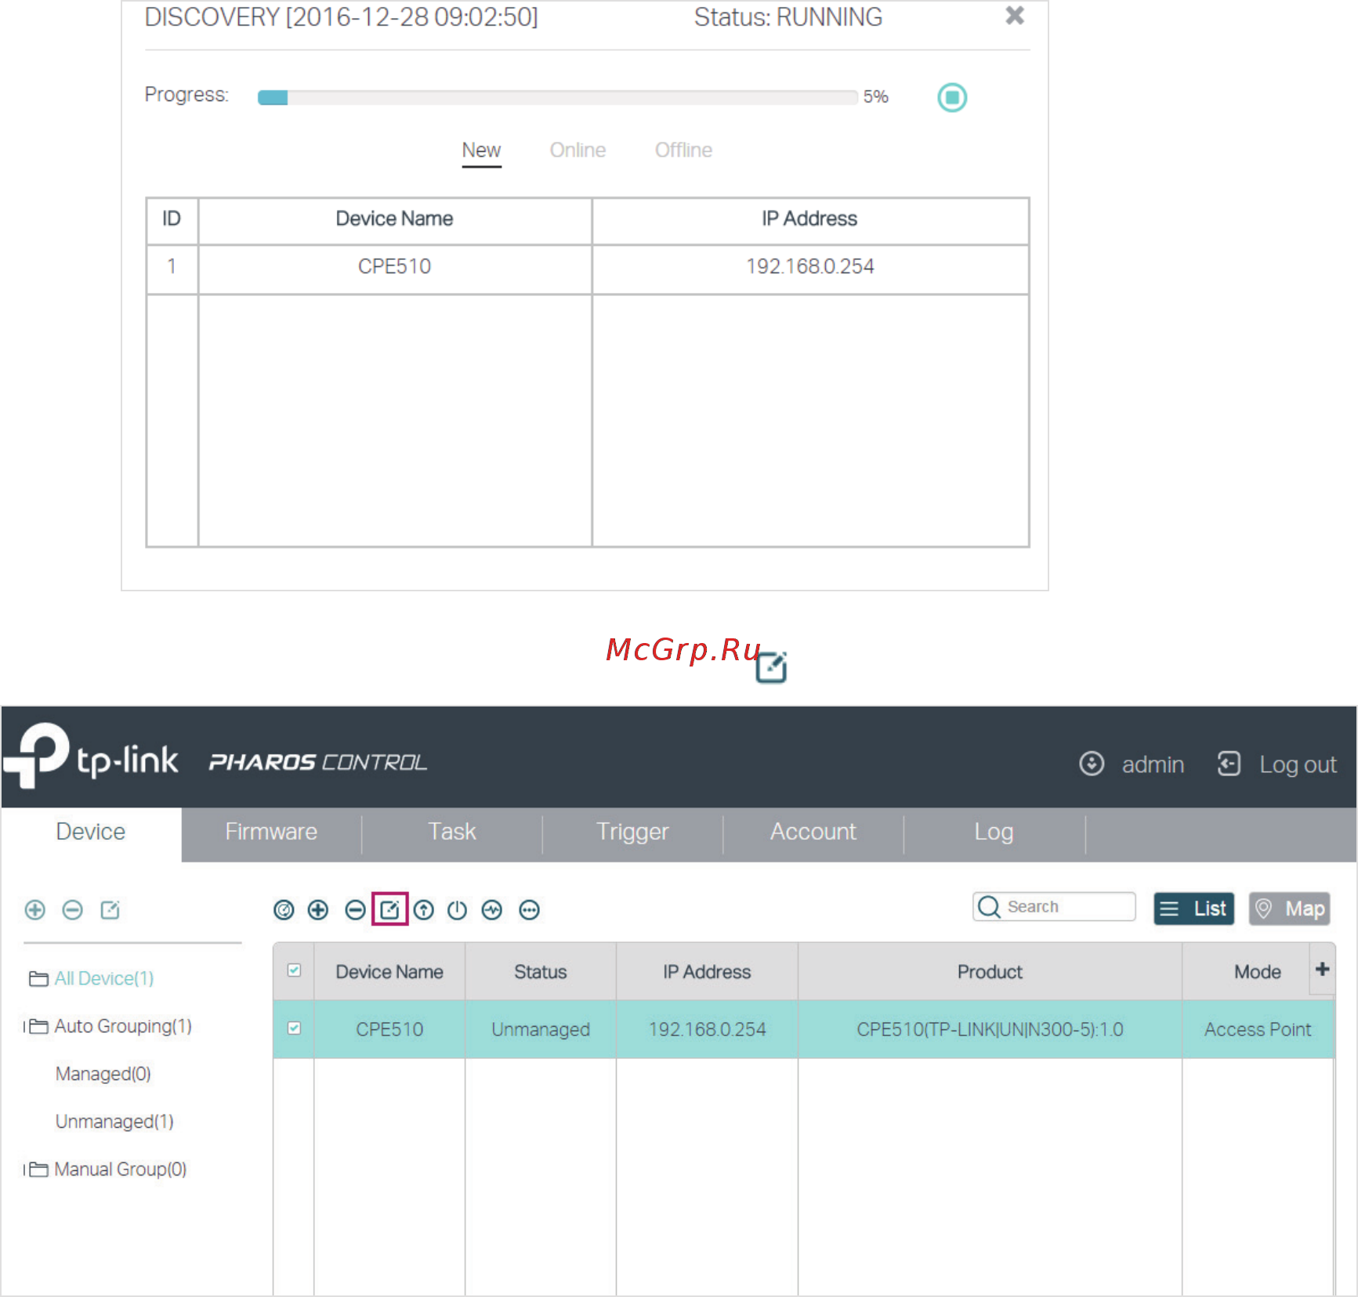Screen dimensions: 1358x1297
Task: Open the Trigger tab
Action: click(632, 832)
